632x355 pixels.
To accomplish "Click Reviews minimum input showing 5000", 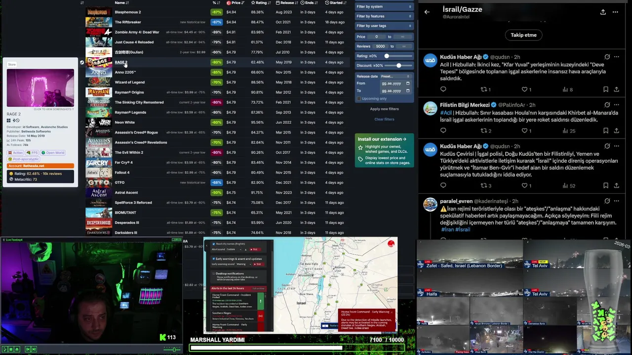I will 380,46.
